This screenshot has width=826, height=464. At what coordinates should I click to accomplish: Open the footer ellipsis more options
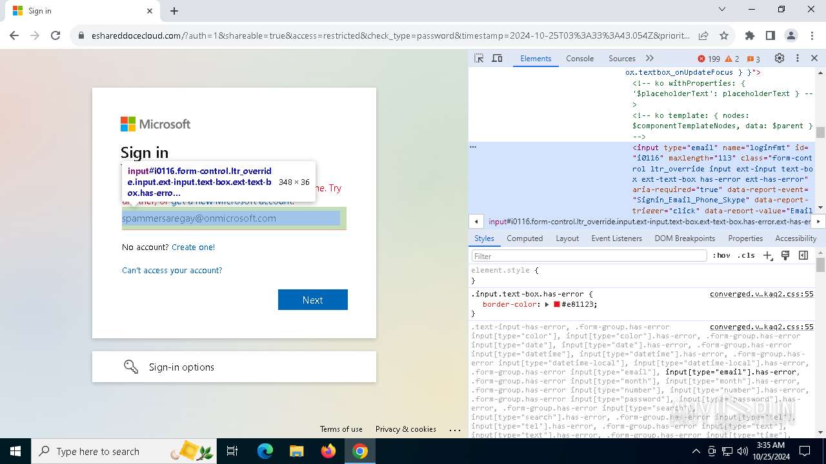[455, 430]
